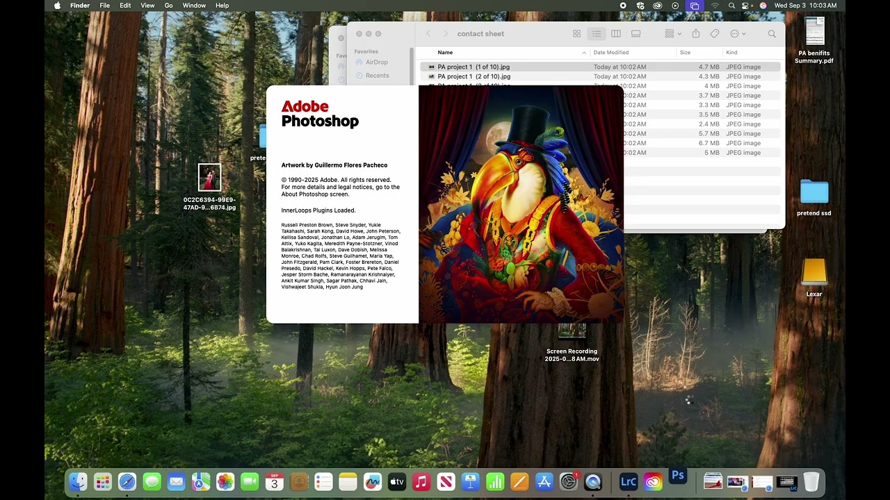Open the Finder menu in menu bar
This screenshot has width=890, height=500.
(80, 6)
